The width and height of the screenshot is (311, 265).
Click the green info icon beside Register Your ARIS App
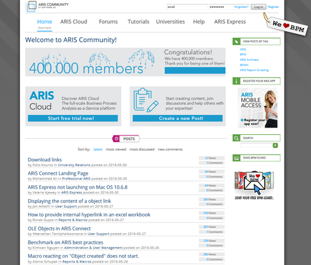coord(237,81)
